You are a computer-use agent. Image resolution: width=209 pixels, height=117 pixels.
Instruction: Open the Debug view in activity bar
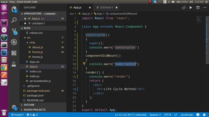[14, 42]
